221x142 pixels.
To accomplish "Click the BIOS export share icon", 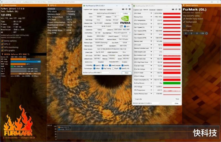I will [x=121, y=26].
